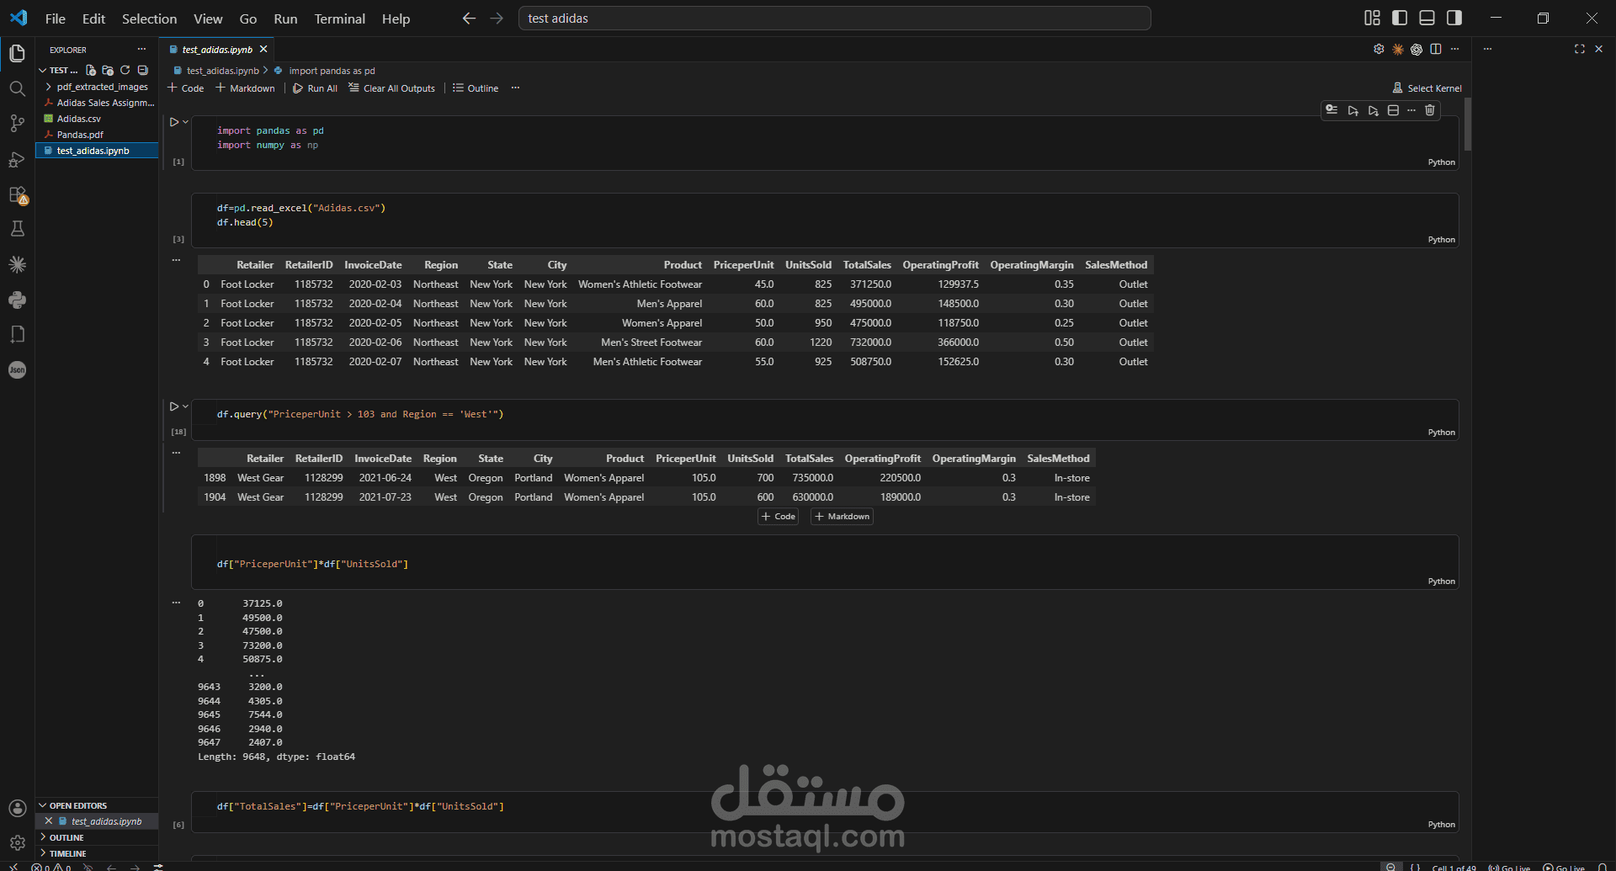Split the editor to the right

click(x=1436, y=49)
